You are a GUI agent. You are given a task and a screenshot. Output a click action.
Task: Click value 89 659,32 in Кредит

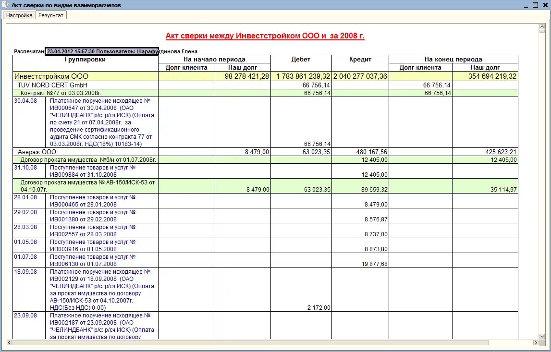tap(374, 189)
